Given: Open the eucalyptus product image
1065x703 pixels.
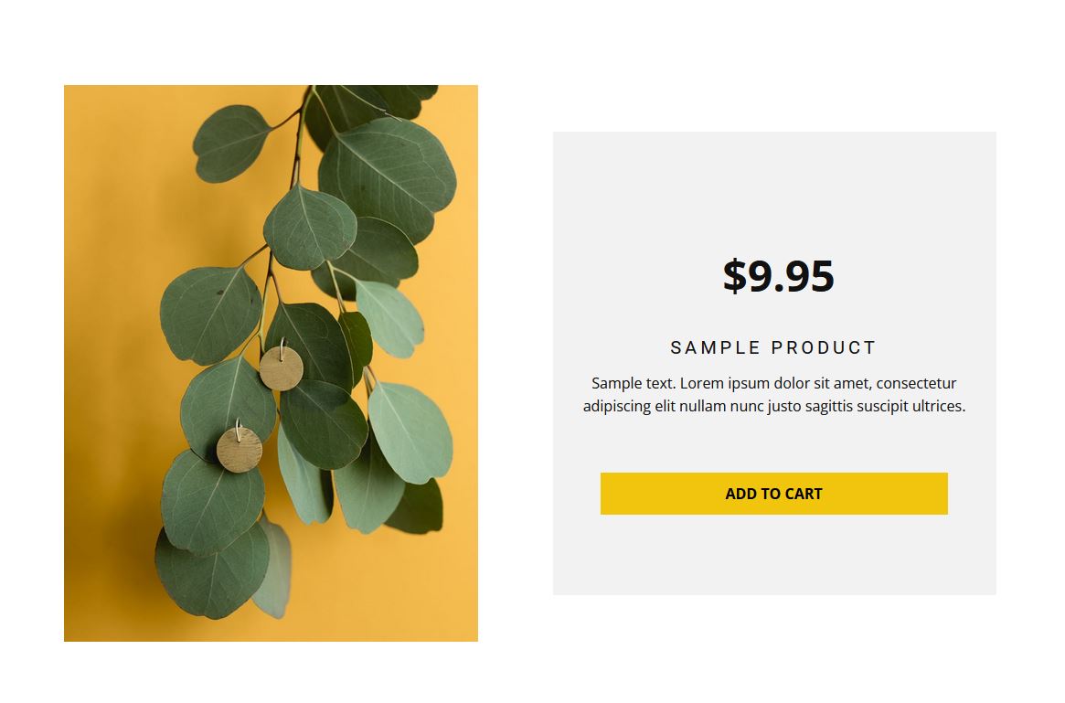Looking at the screenshot, I should (x=271, y=363).
